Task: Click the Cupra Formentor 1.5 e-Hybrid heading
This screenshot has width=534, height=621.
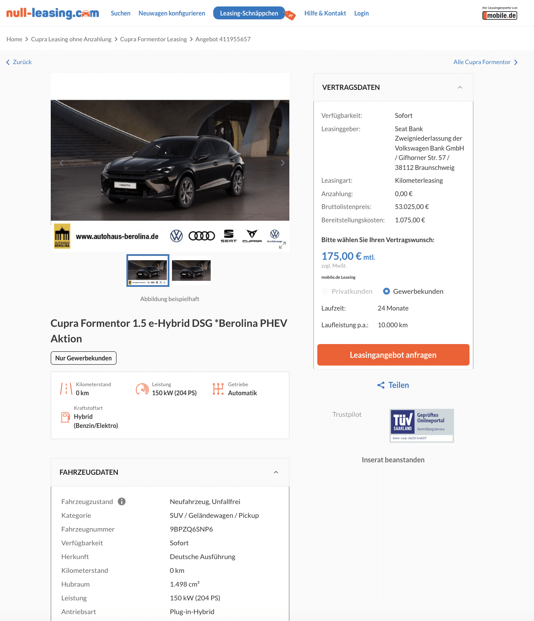Action: 169,331
